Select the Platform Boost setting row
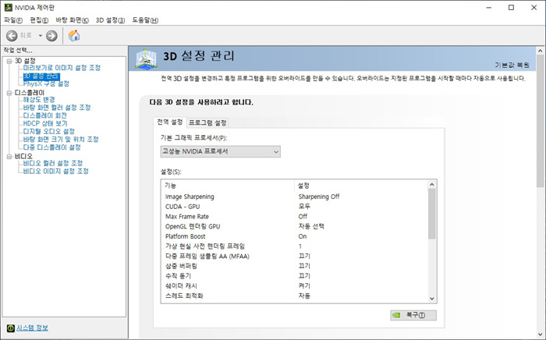This screenshot has width=546, height=340. (295, 236)
